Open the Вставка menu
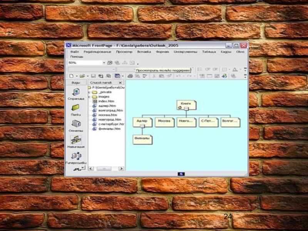 point(144,52)
